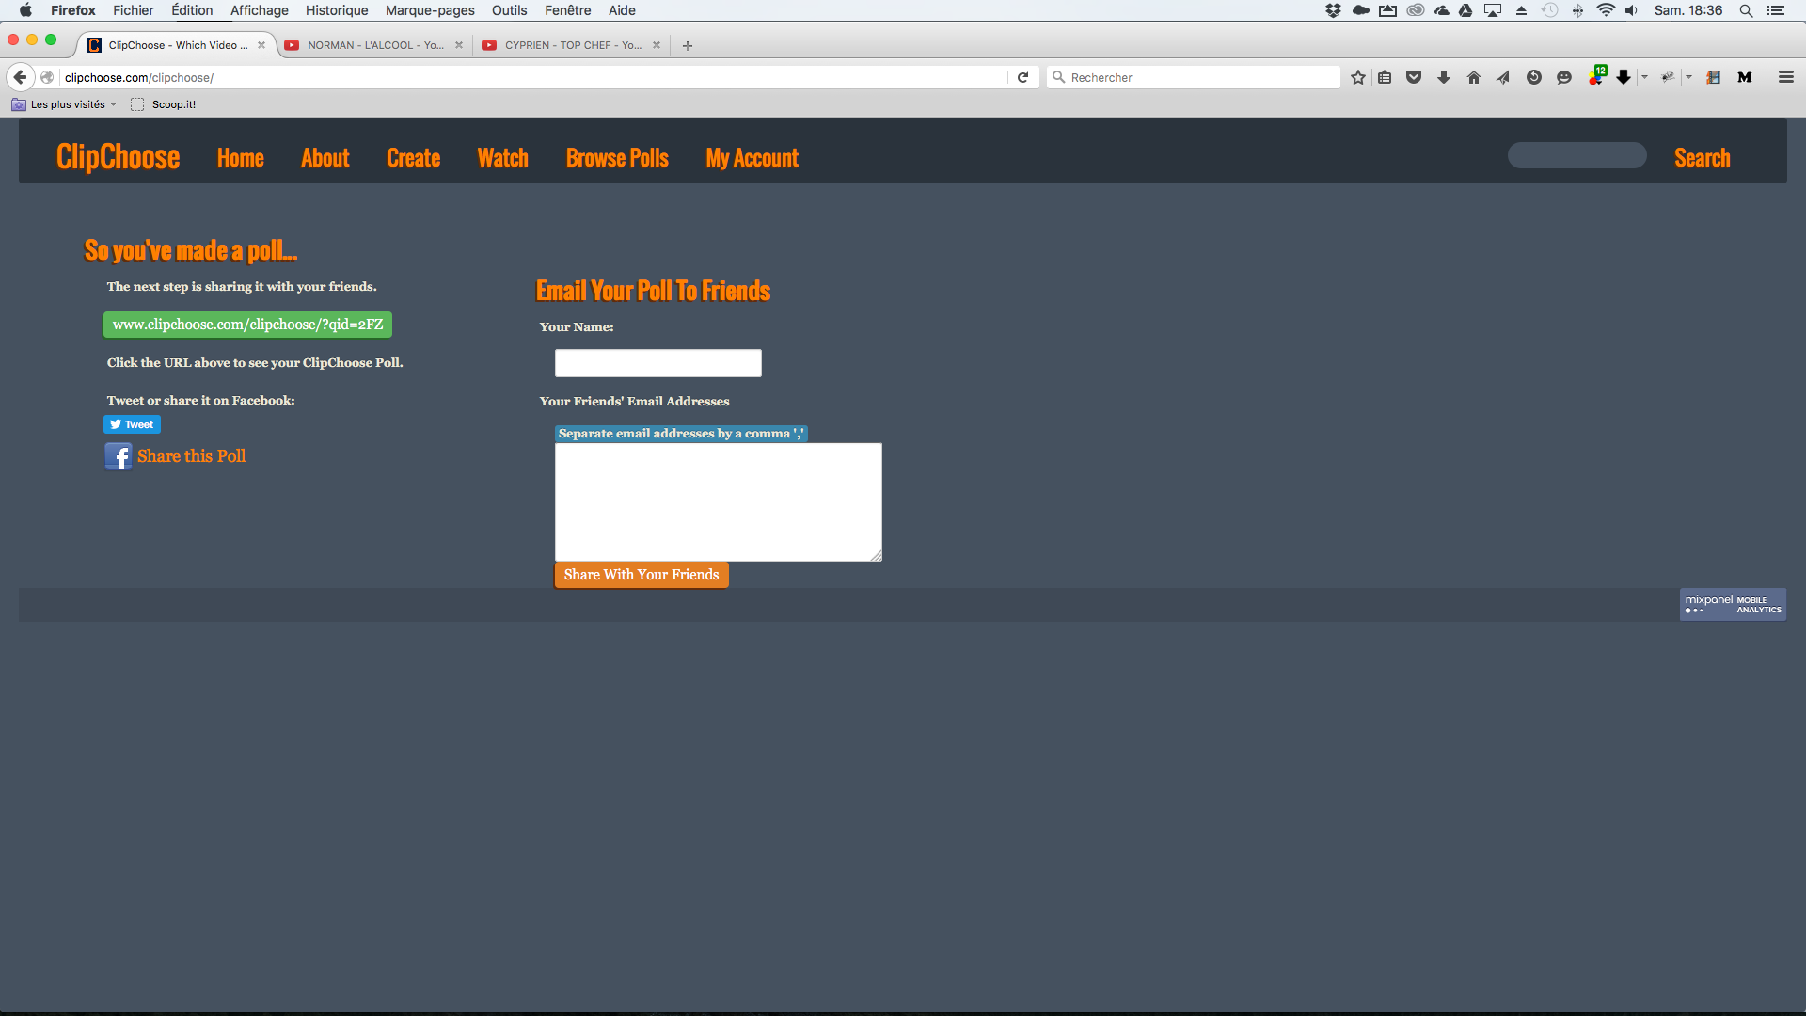Open the Scoop.it! bookmark

[164, 104]
